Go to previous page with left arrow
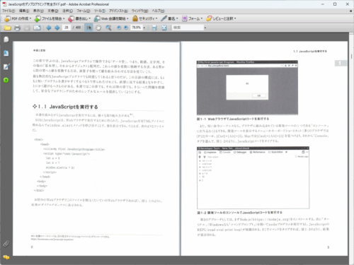The width and height of the screenshot is (354, 265). click(x=49, y=28)
